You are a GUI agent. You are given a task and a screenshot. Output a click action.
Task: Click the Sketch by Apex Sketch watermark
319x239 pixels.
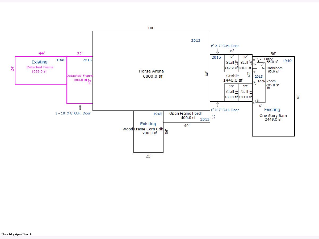(x=17, y=234)
